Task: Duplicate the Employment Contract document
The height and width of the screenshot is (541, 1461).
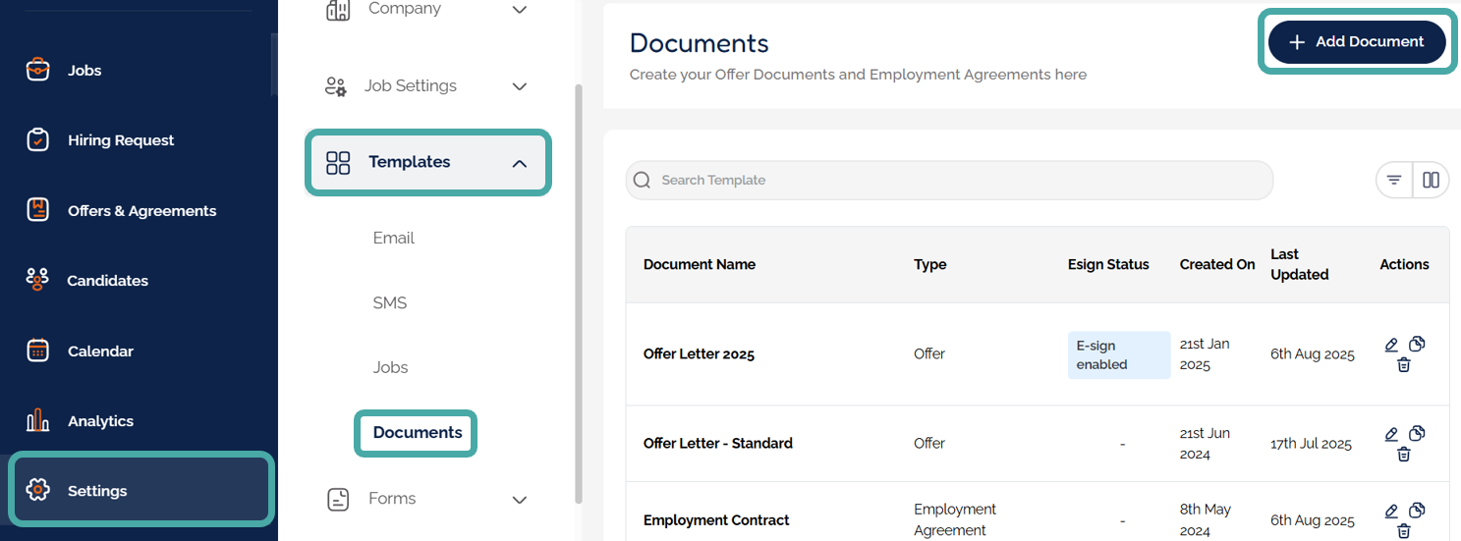Action: click(1417, 511)
